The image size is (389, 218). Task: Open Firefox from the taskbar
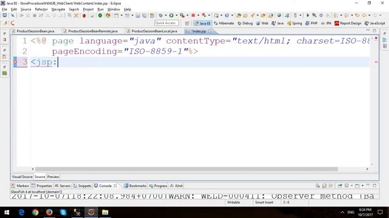click(49, 213)
